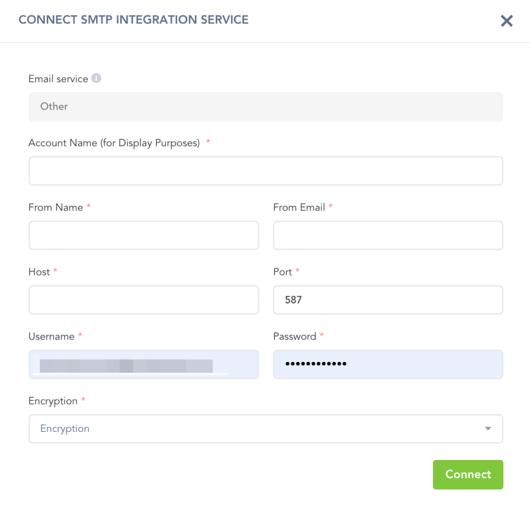Click the From Email label text
531x519 pixels.
(x=299, y=207)
